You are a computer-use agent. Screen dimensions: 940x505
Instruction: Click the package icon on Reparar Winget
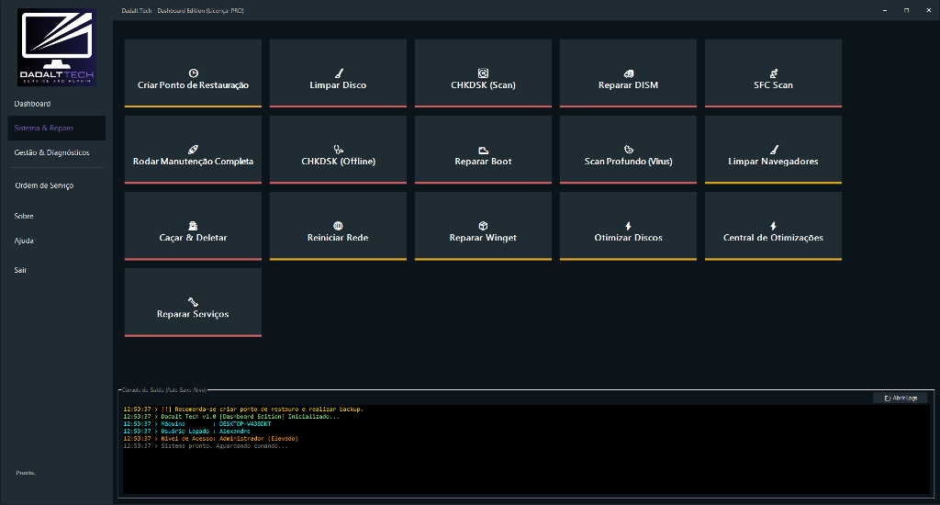pos(483,225)
